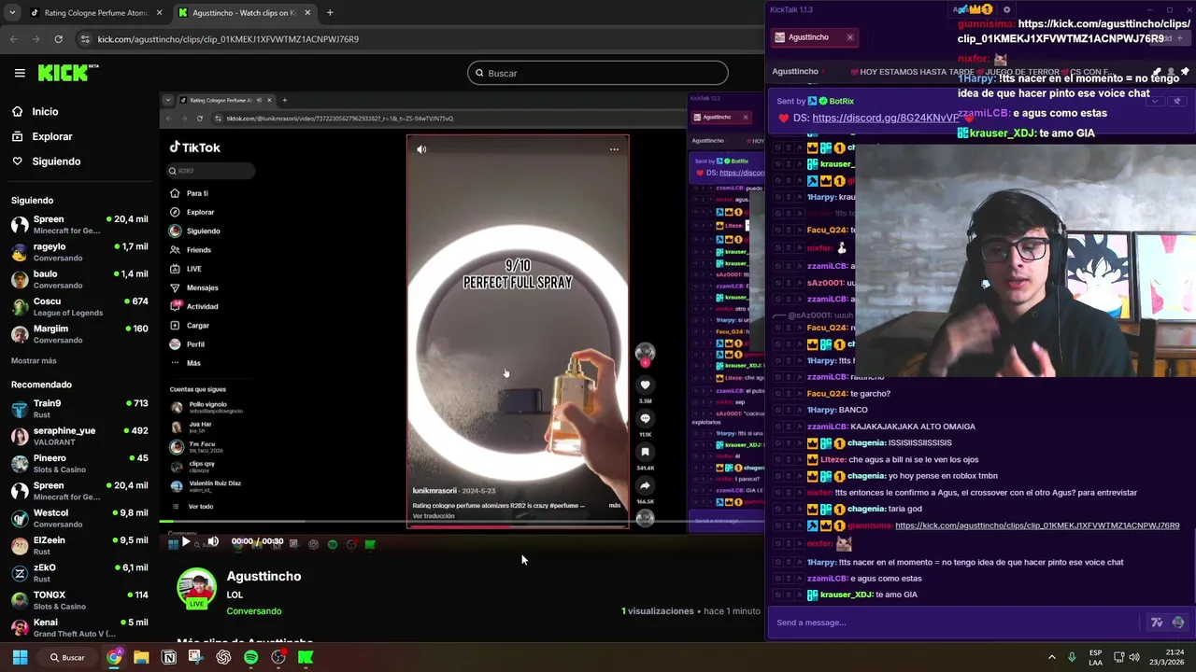Open Pineero Slots & Casino channel
This screenshot has width=1196, height=672.
click(79, 463)
